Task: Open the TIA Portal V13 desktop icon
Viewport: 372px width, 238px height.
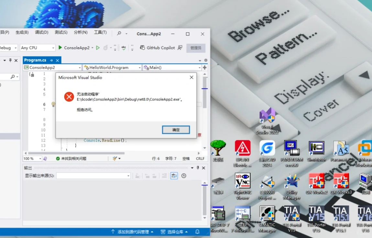Action: (x=292, y=219)
